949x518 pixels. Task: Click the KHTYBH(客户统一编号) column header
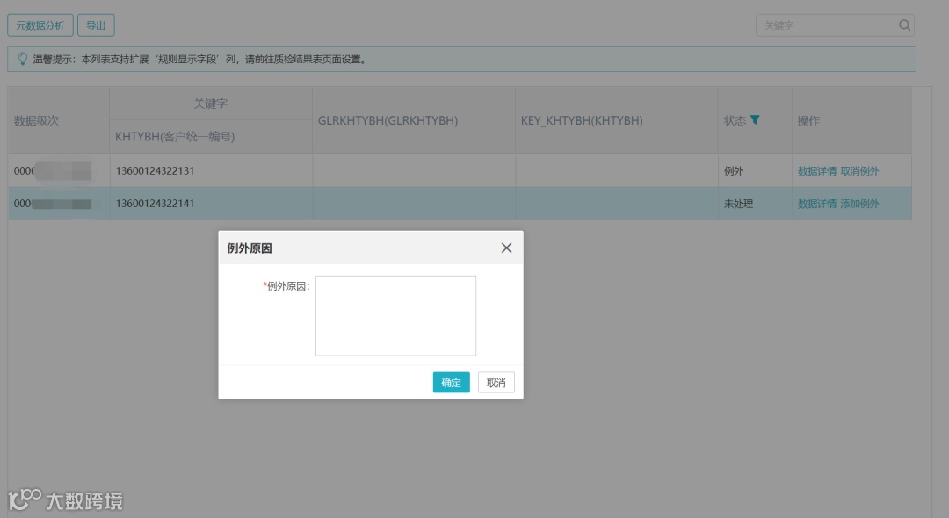click(211, 137)
